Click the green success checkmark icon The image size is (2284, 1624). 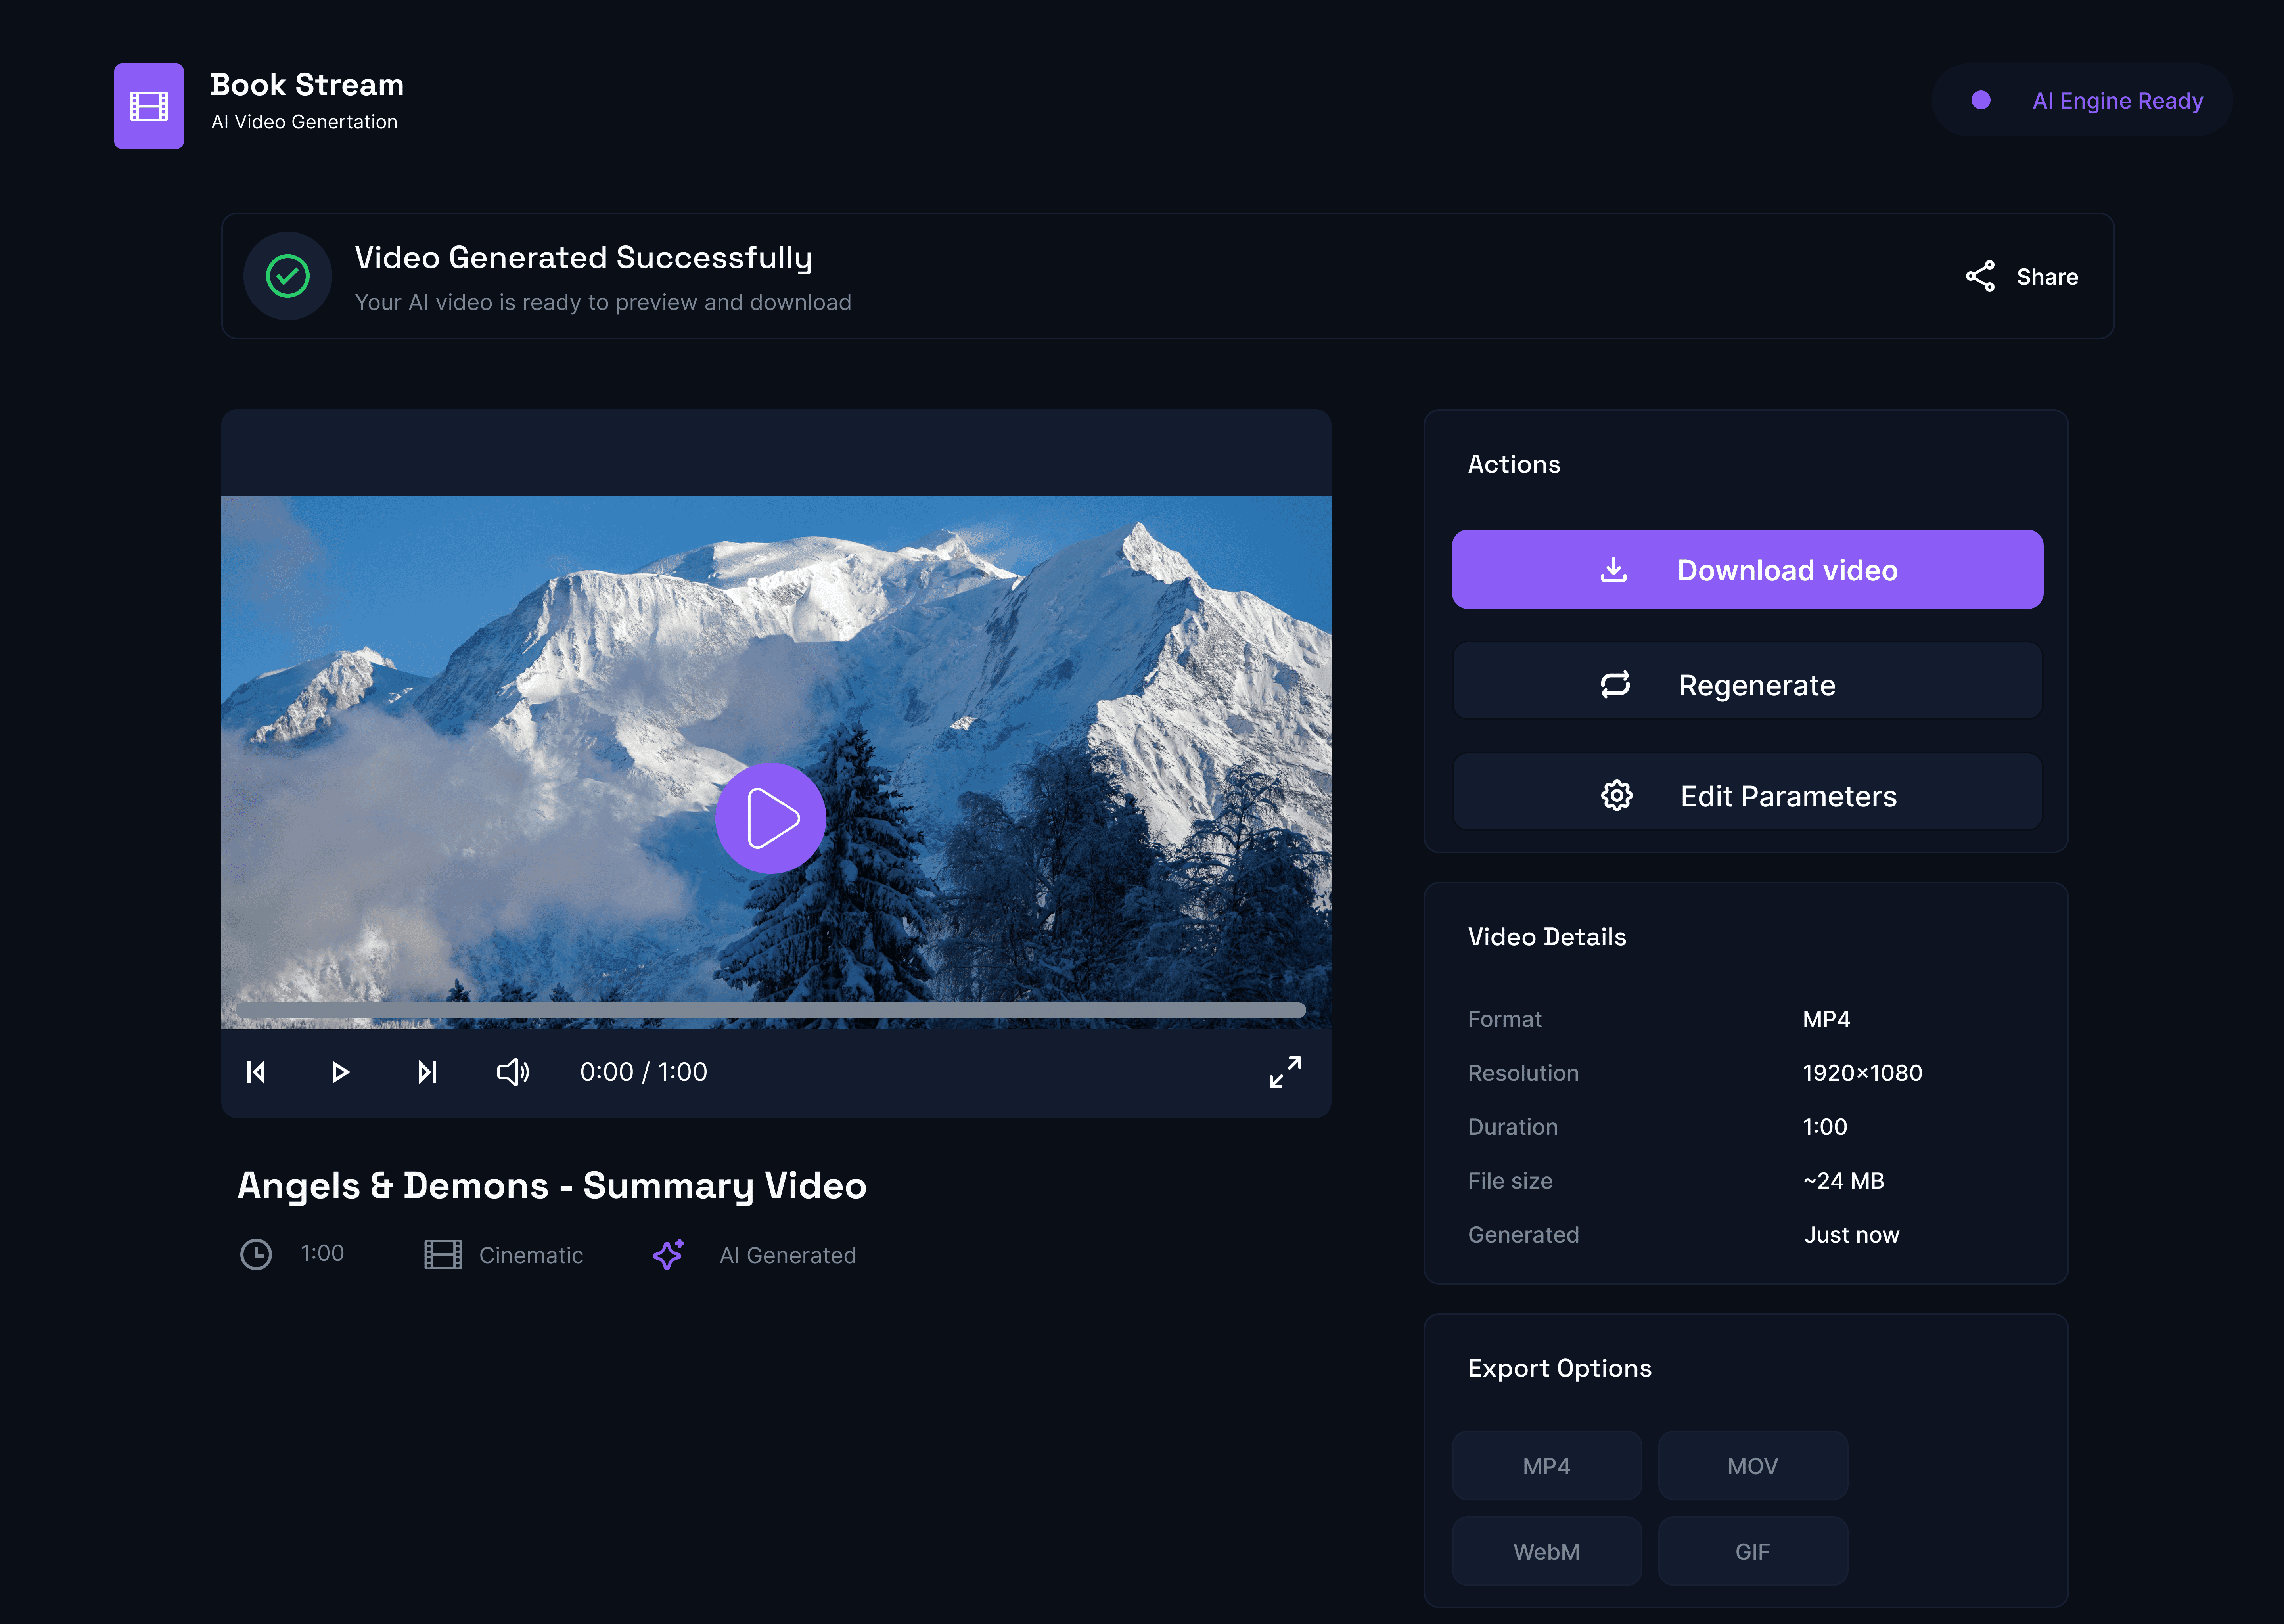click(288, 276)
